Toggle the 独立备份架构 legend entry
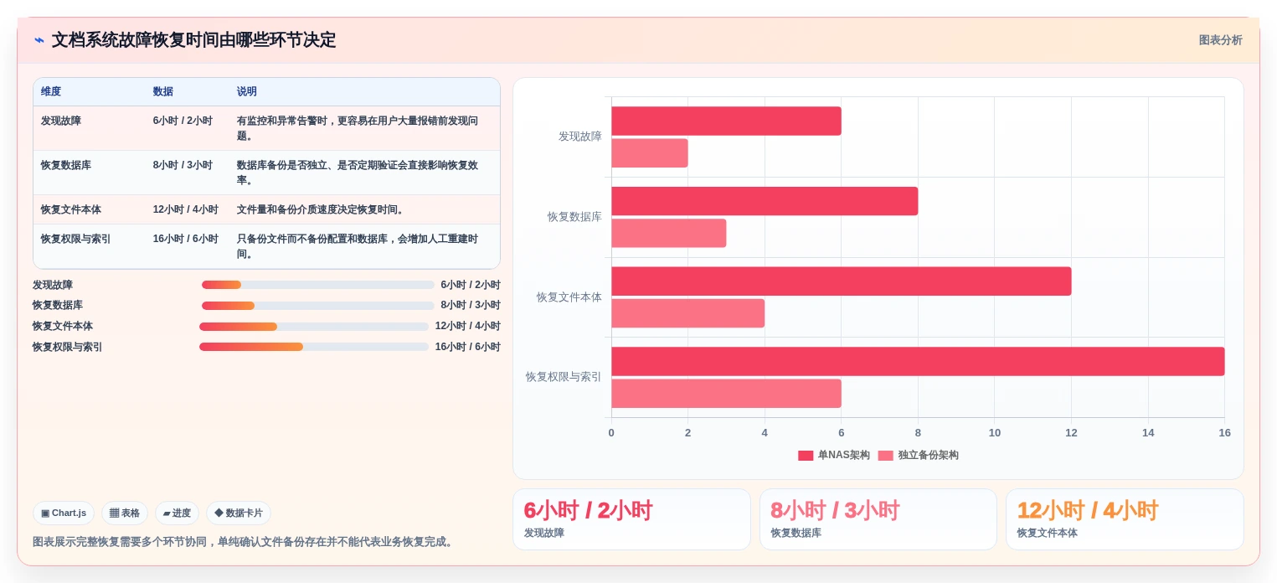The image size is (1277, 583). (x=919, y=455)
